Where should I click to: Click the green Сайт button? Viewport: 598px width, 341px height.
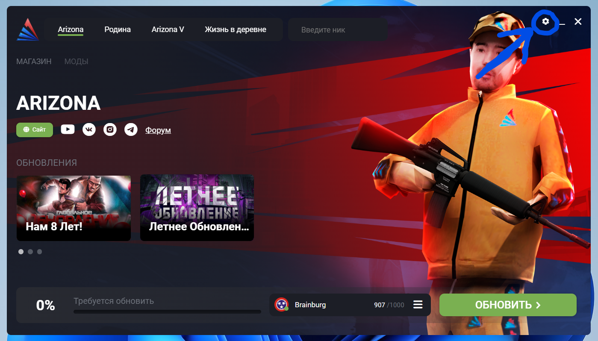pos(35,130)
